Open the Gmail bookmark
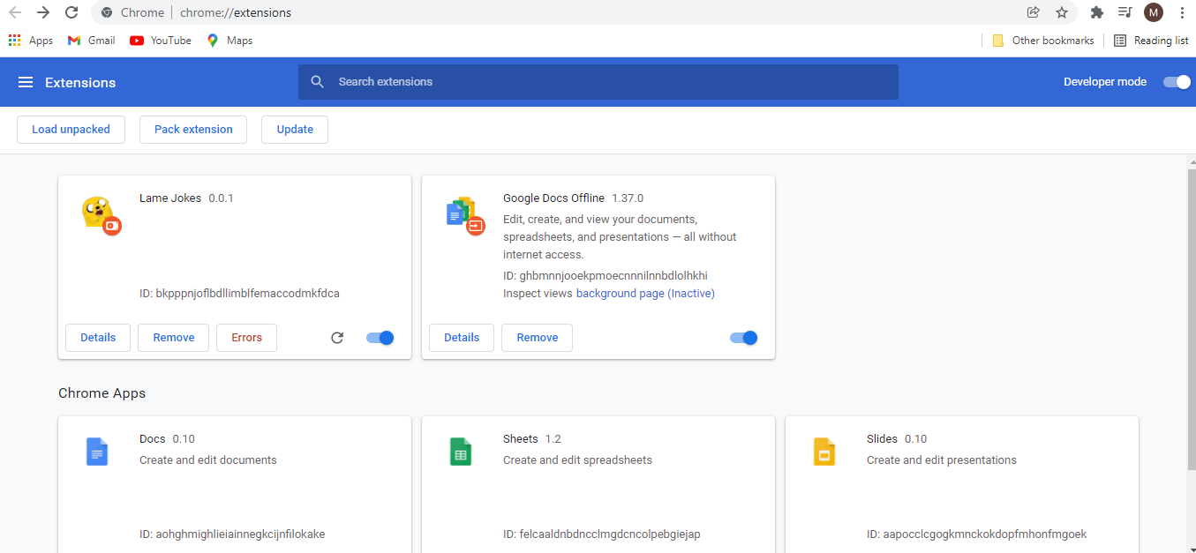Viewport: 1196px width, 553px height. pyautogui.click(x=92, y=41)
